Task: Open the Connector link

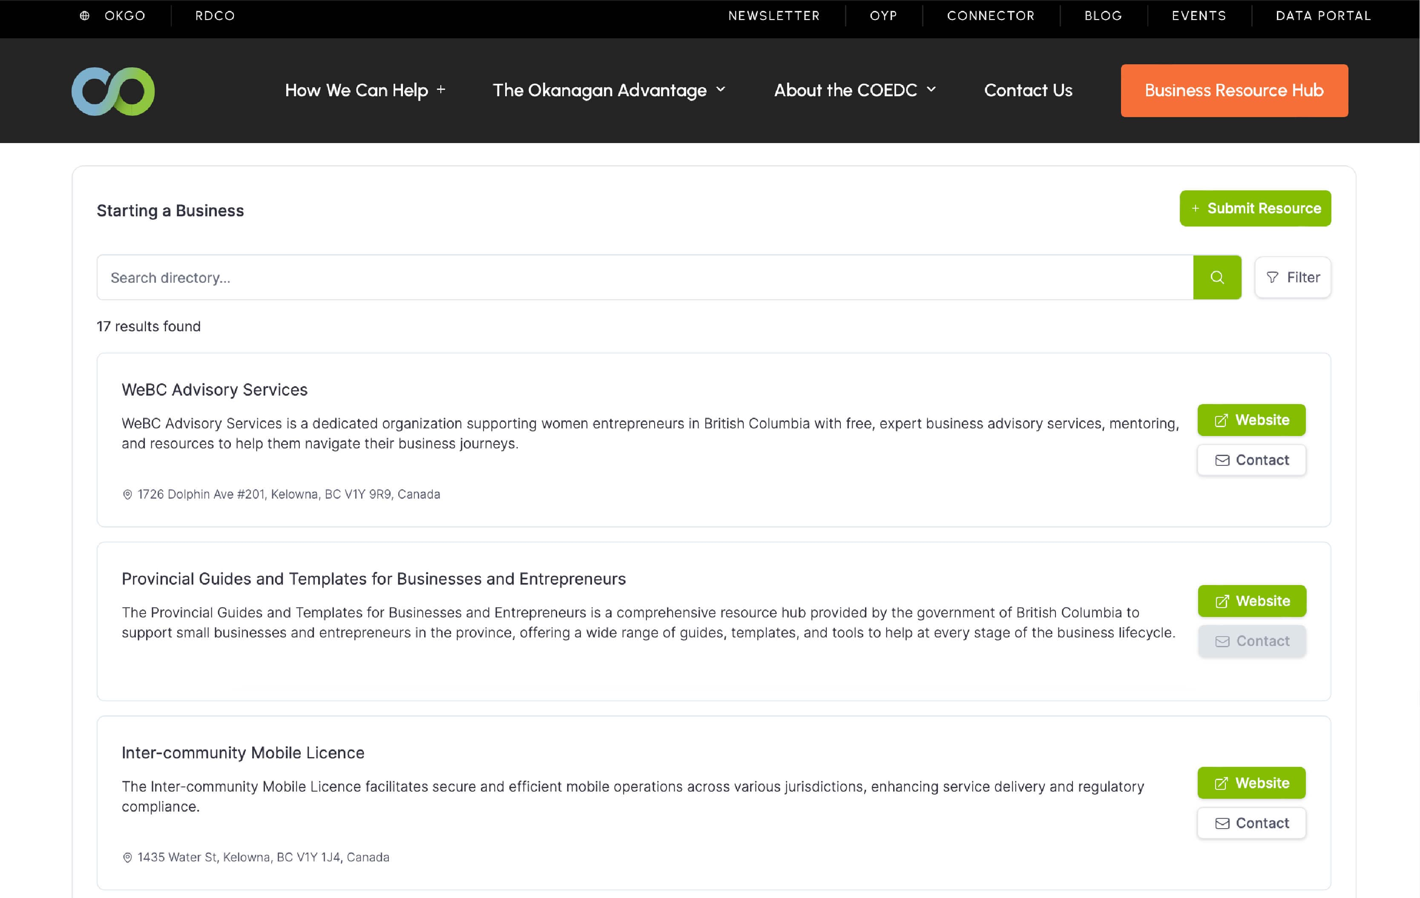Action: pos(991,16)
